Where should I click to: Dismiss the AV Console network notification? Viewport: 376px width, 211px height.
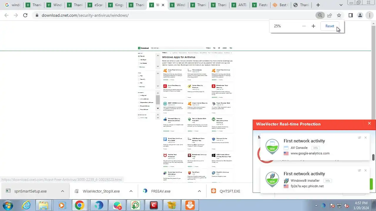(x=365, y=137)
